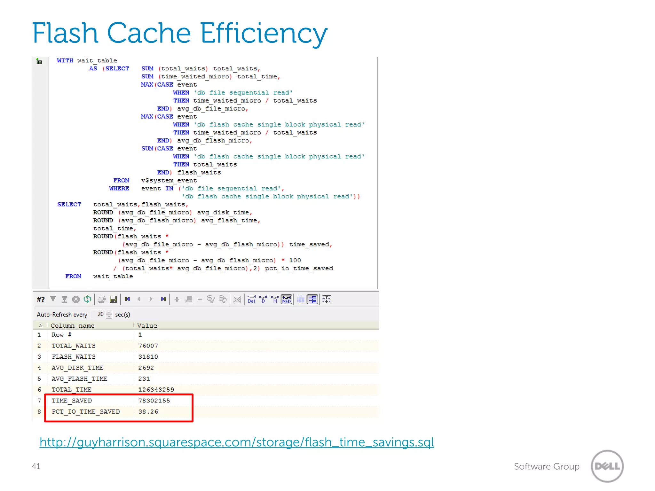Decrease auto-refresh interval with down arrow

109,316
